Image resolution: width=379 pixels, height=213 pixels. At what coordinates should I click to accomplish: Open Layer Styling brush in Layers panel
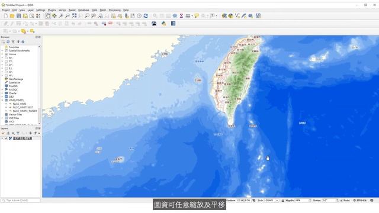3,133
